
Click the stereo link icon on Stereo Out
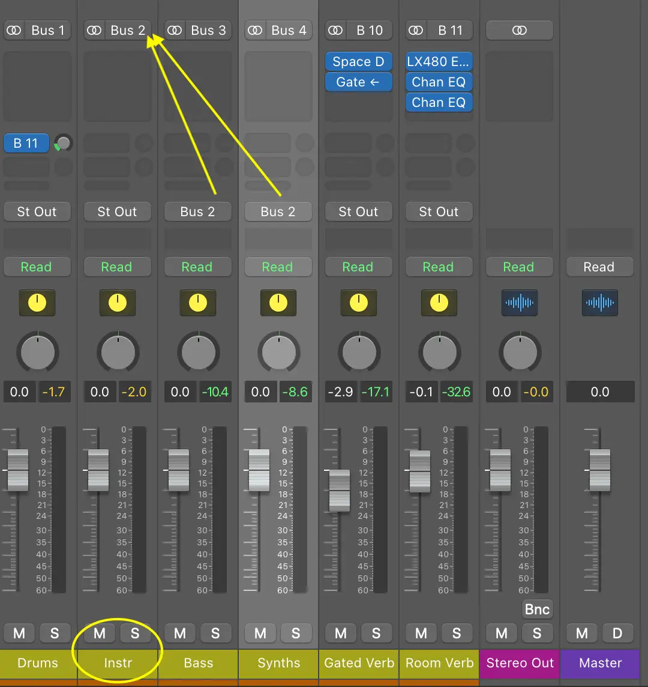520,30
